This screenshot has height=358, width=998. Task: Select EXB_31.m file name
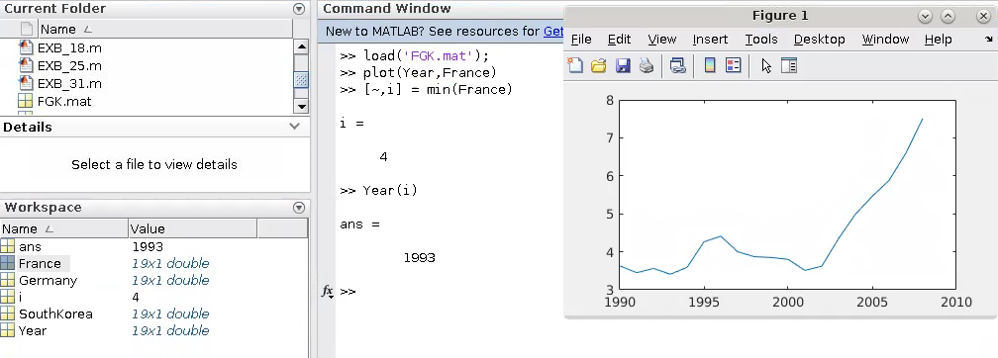coord(69,83)
